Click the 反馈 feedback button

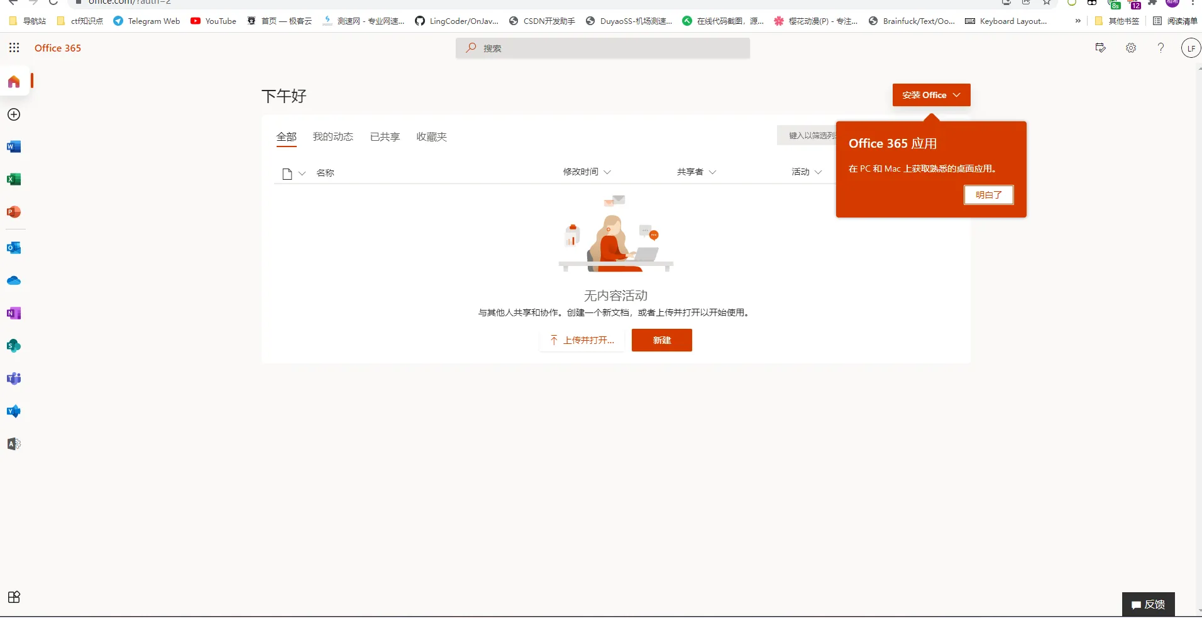pyautogui.click(x=1149, y=604)
